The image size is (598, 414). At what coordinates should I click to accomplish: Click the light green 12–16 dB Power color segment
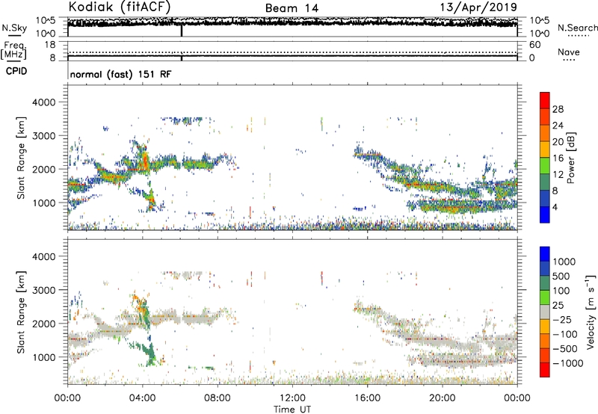[545, 166]
